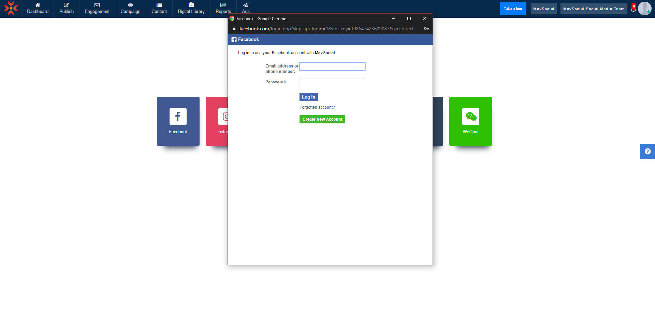
Task: Select the Facebook network tile
Action: tap(178, 121)
